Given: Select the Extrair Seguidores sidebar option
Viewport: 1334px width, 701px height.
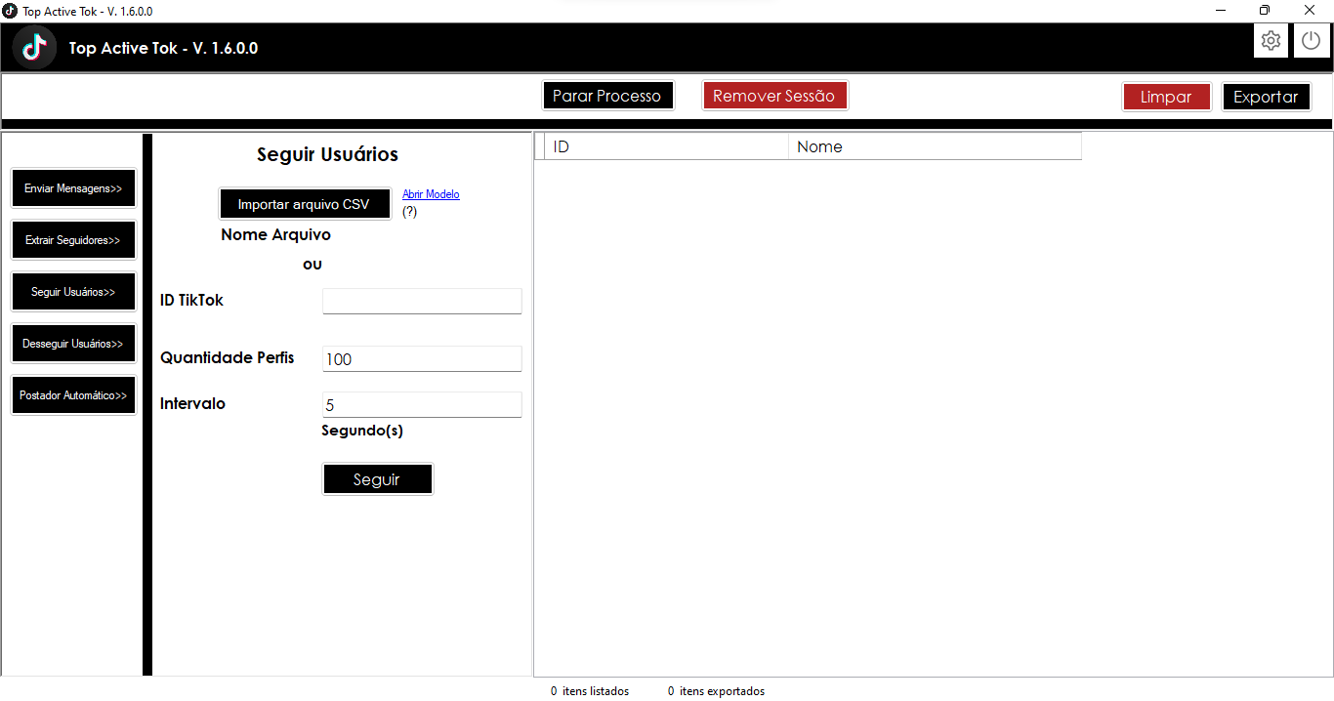Looking at the screenshot, I should (x=73, y=239).
